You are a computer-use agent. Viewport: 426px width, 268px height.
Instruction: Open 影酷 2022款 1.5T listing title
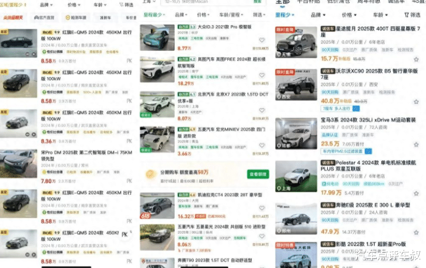pyautogui.click(x=371, y=244)
